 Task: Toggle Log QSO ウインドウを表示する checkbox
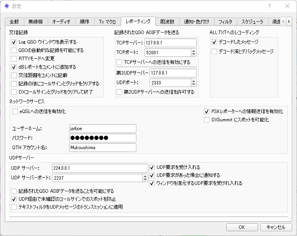click(14, 42)
